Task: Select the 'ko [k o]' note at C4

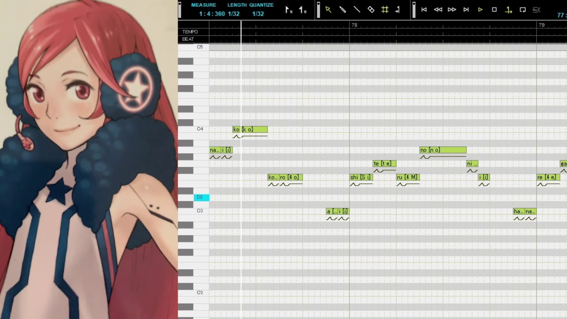Action: [x=250, y=129]
